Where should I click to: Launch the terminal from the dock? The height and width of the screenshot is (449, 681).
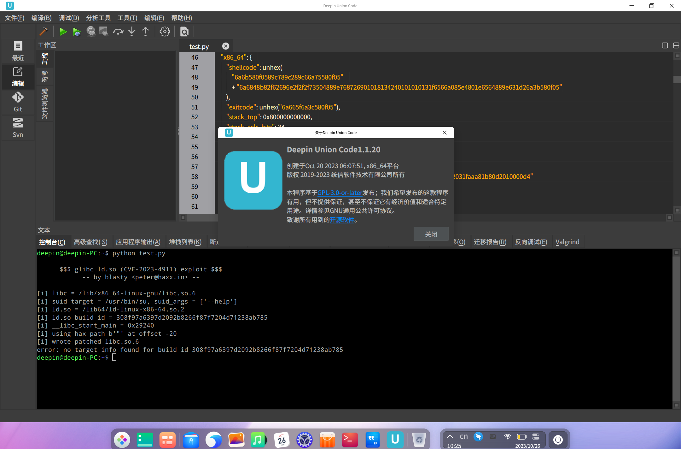tap(349, 439)
